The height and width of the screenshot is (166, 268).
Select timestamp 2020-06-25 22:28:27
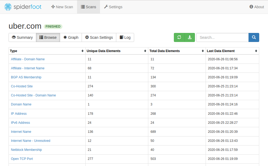(223, 123)
